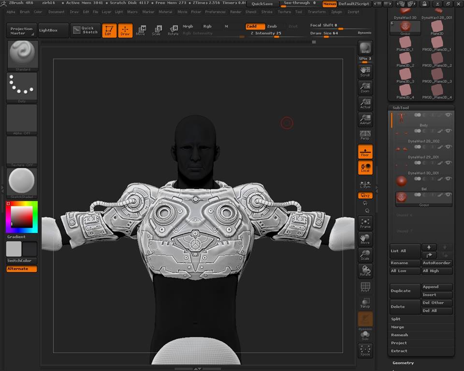Open the Tool menu

pos(299,12)
